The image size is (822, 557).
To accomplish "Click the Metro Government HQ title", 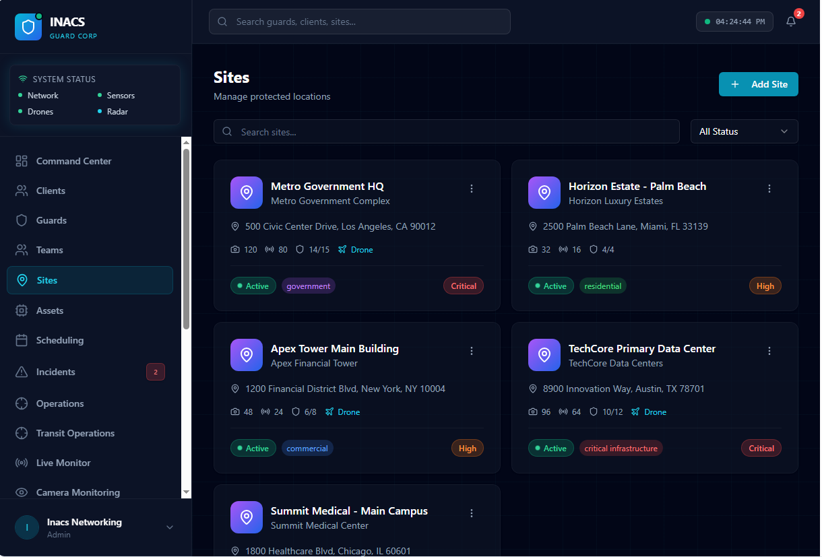I will (x=327, y=187).
